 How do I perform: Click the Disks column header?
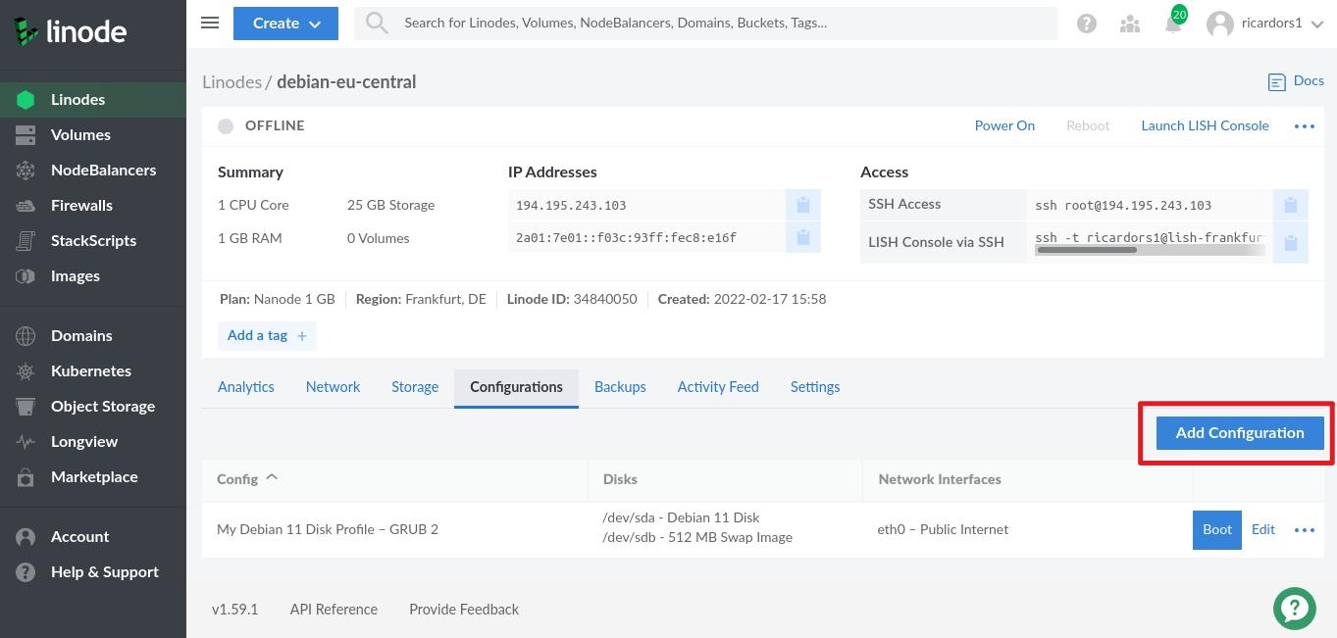click(x=620, y=479)
